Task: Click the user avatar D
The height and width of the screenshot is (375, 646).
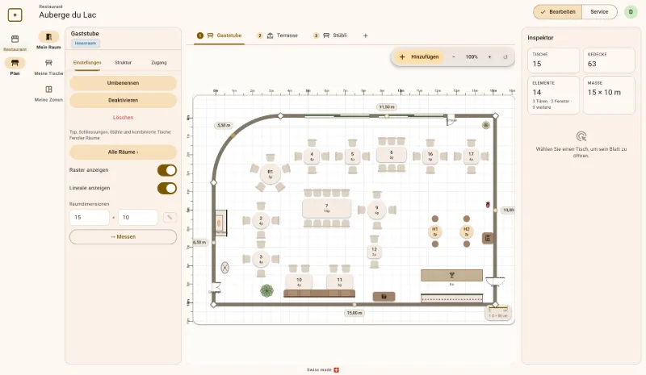Action: (x=631, y=12)
